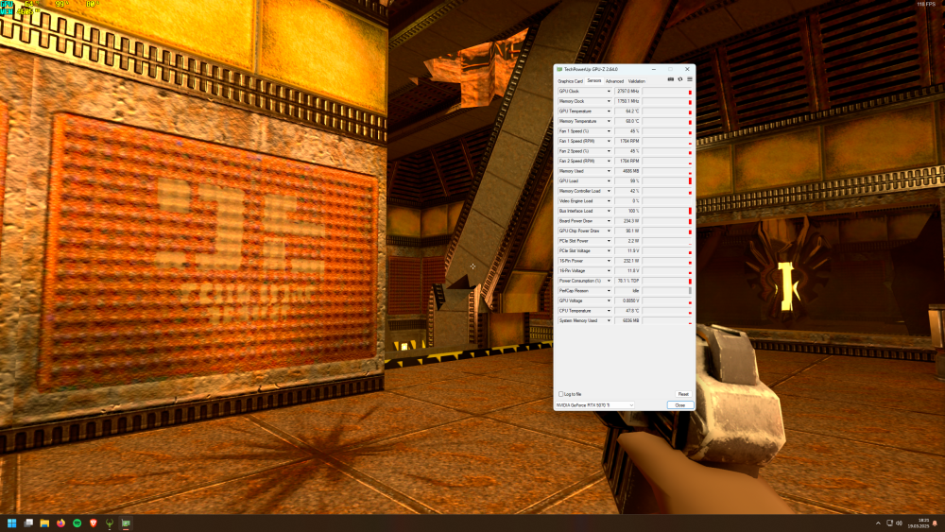Open the PerfCap Reason dropdown

609,291
